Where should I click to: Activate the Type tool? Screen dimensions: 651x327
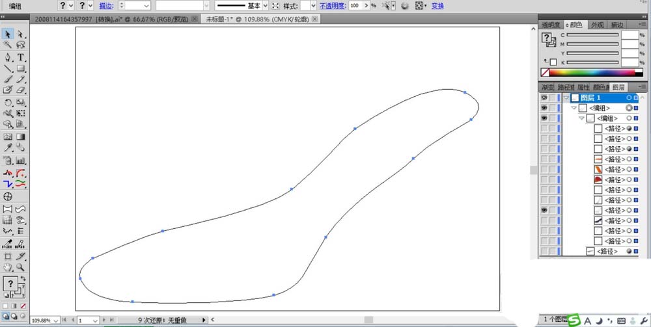click(20, 57)
